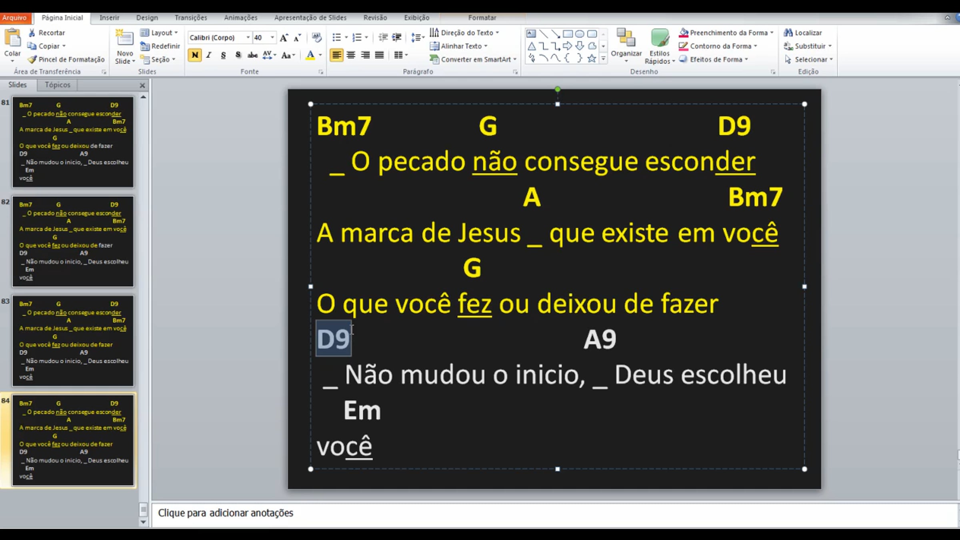Open Estilos Rápidos quick styles gallery
Screen dimensions: 960x540
659,44
